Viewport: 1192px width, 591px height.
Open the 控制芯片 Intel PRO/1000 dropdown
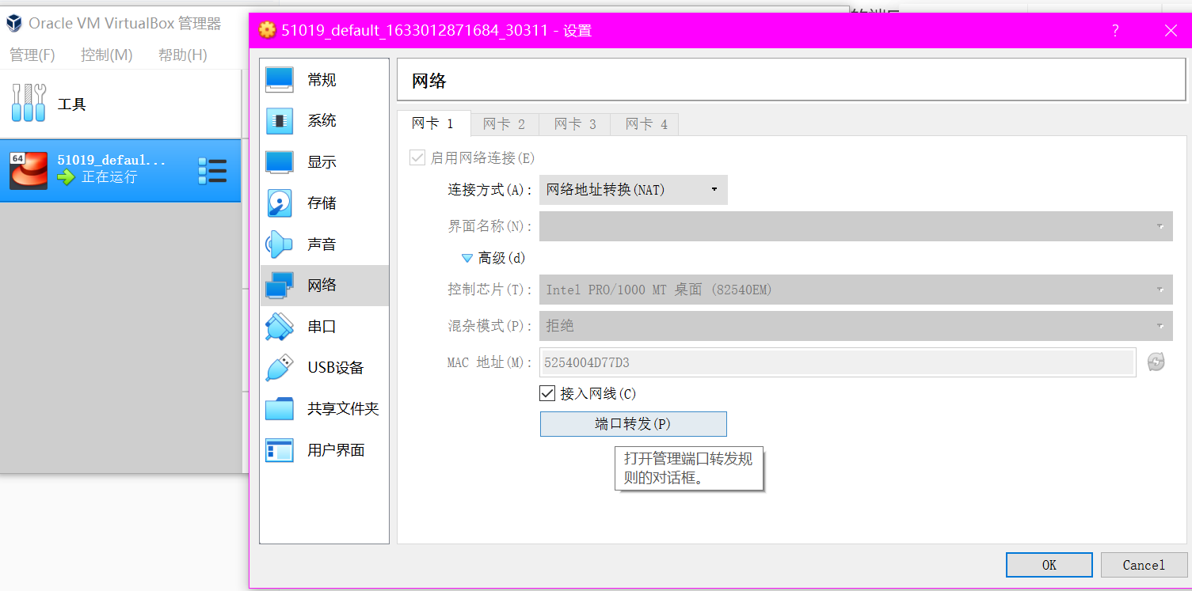[x=856, y=290]
